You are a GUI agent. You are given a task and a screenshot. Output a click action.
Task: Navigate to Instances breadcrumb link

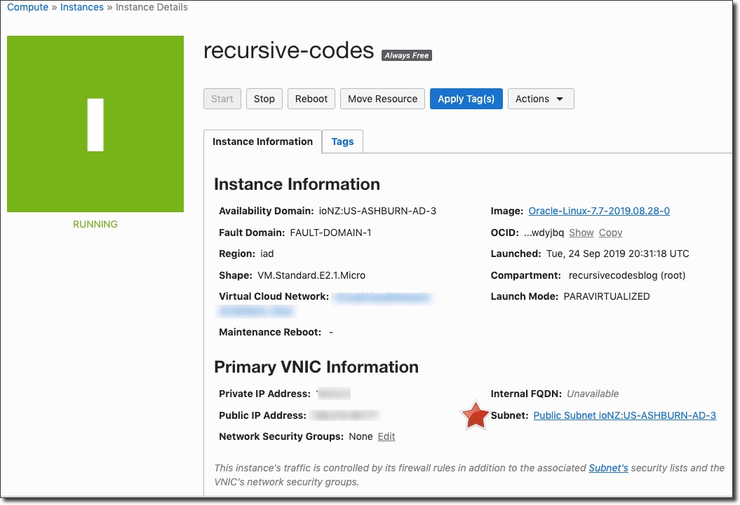[x=82, y=7]
